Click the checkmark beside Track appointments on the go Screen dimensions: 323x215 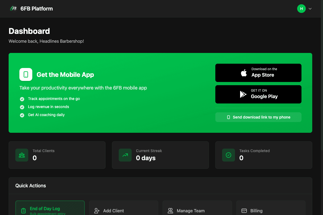tap(22, 99)
